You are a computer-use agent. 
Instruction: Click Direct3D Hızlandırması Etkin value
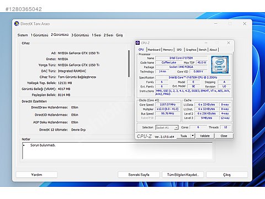point(75,115)
